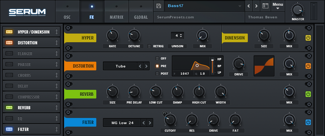The image size is (325, 136).
Task: Select next distortion type arrow
Action: tap(146, 66)
